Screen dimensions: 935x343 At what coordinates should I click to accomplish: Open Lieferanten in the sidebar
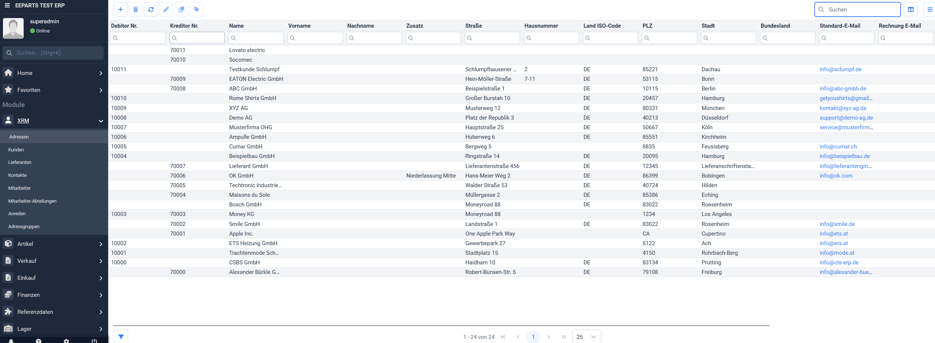pyautogui.click(x=20, y=162)
